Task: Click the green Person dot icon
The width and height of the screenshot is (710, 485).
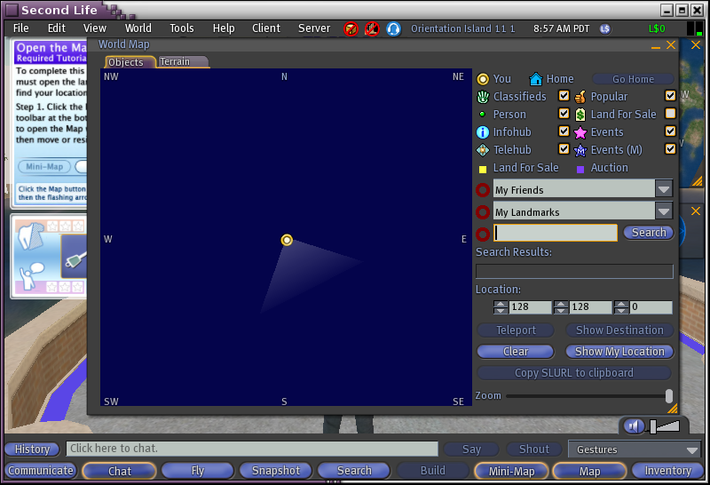Action: pos(482,115)
